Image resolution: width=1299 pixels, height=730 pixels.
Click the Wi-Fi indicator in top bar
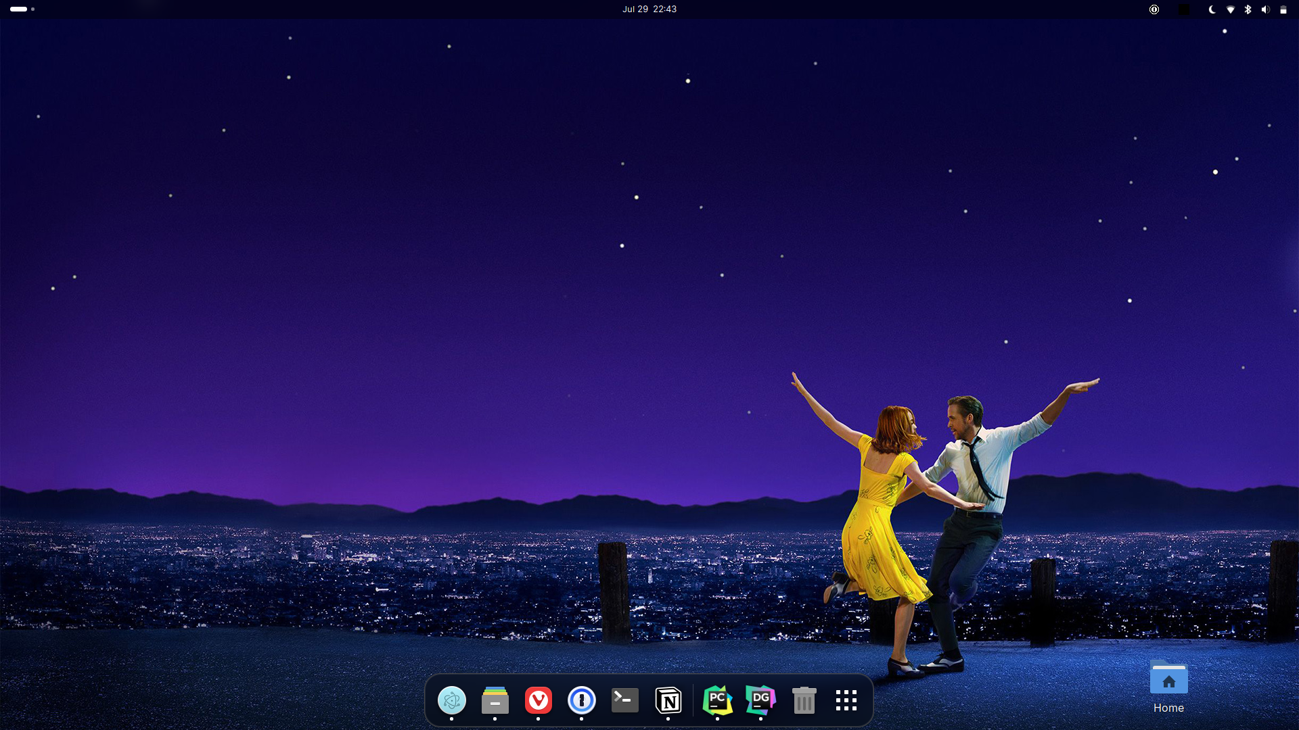click(1230, 9)
